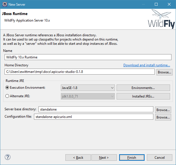Click into the runtime Name field

click(x=88, y=57)
